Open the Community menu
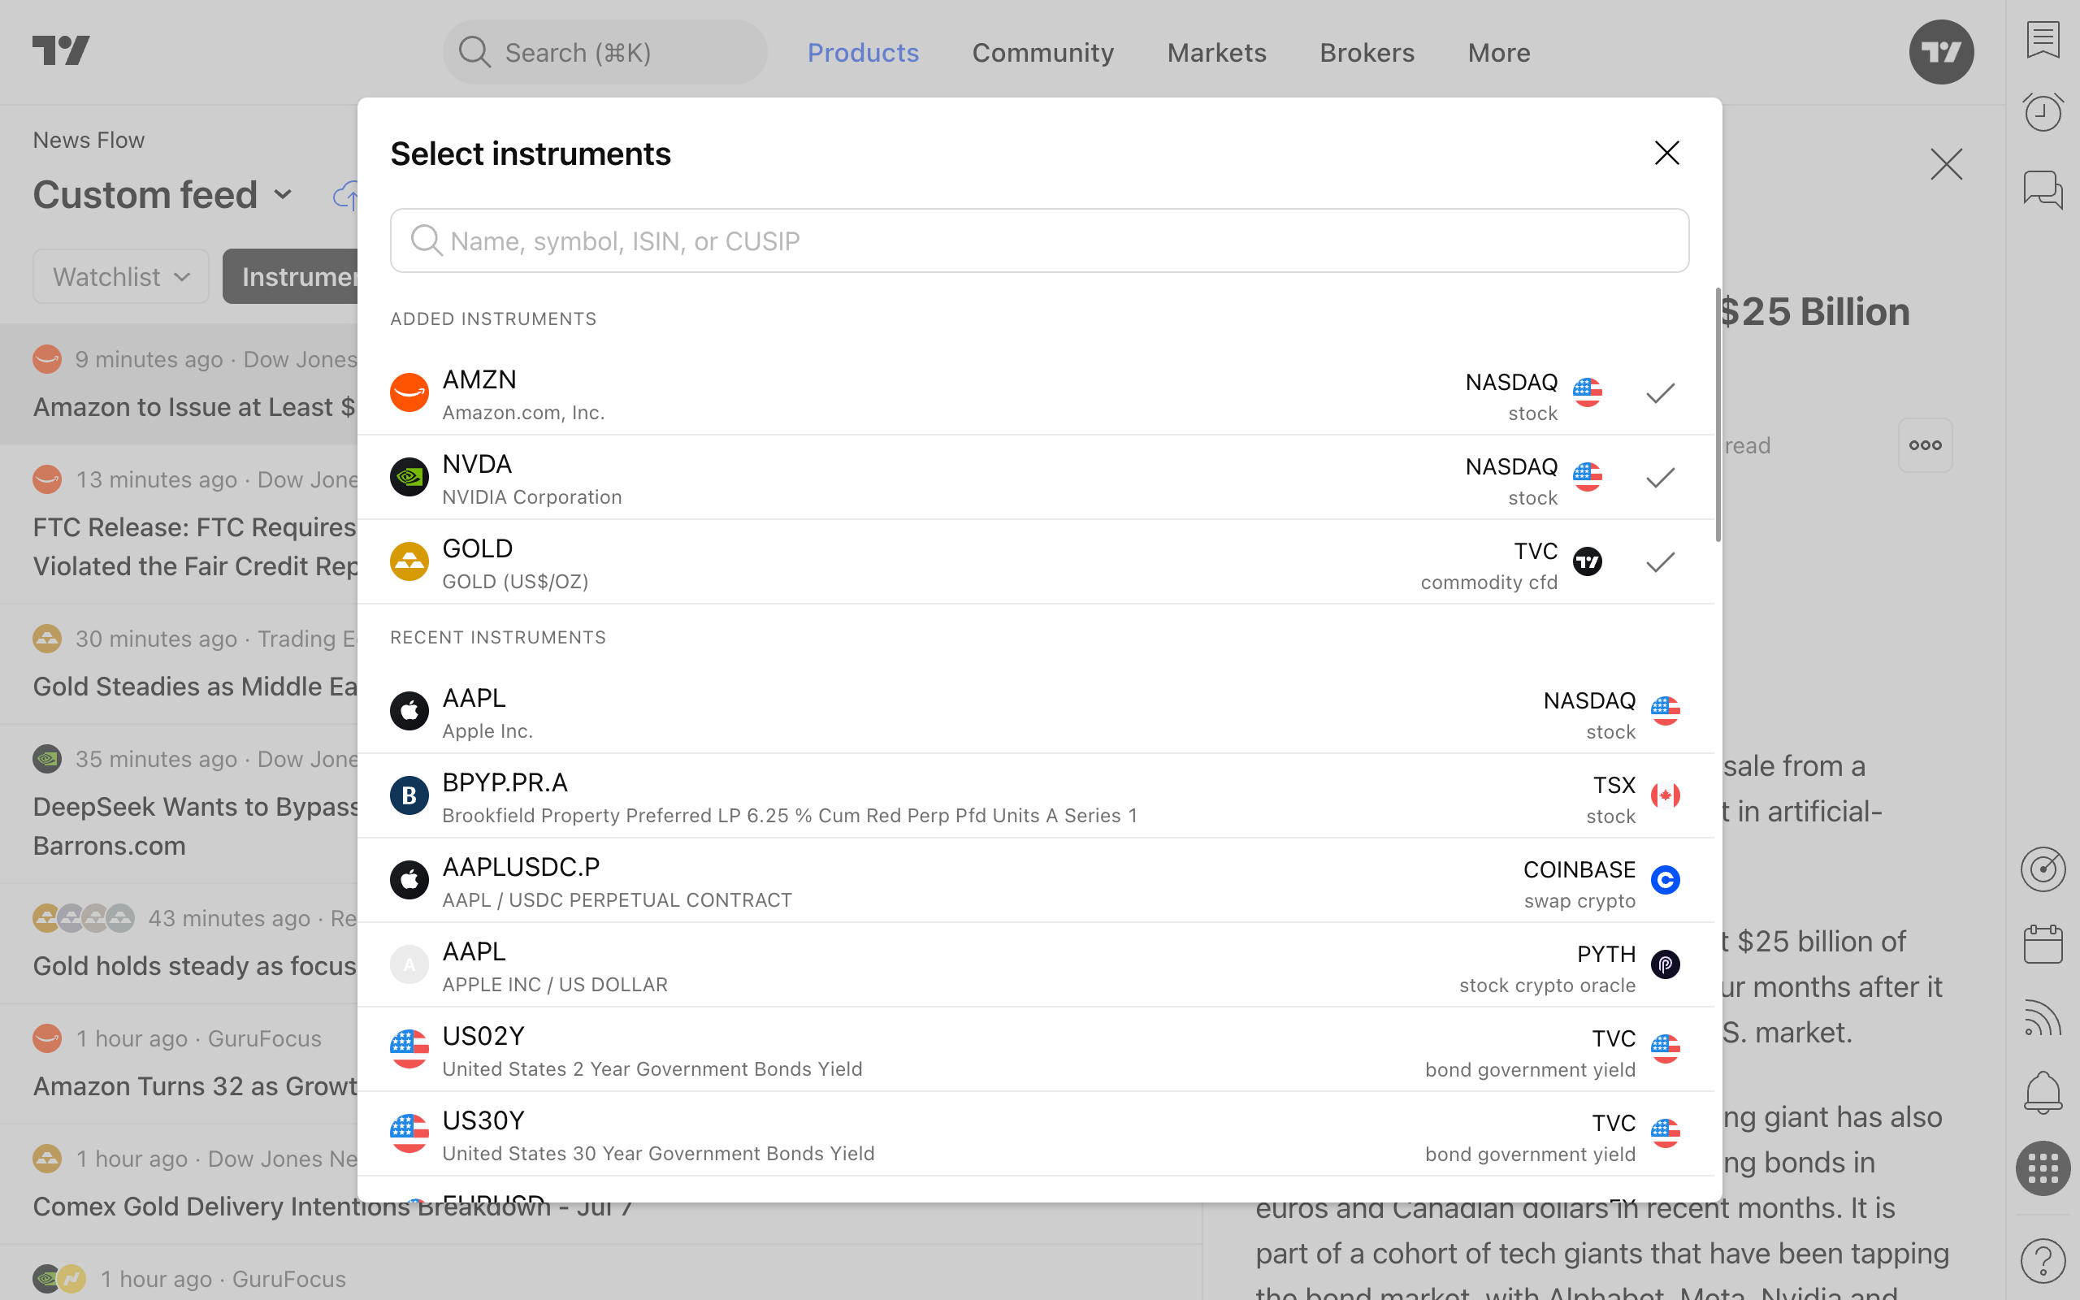The image size is (2080, 1300). (1042, 53)
